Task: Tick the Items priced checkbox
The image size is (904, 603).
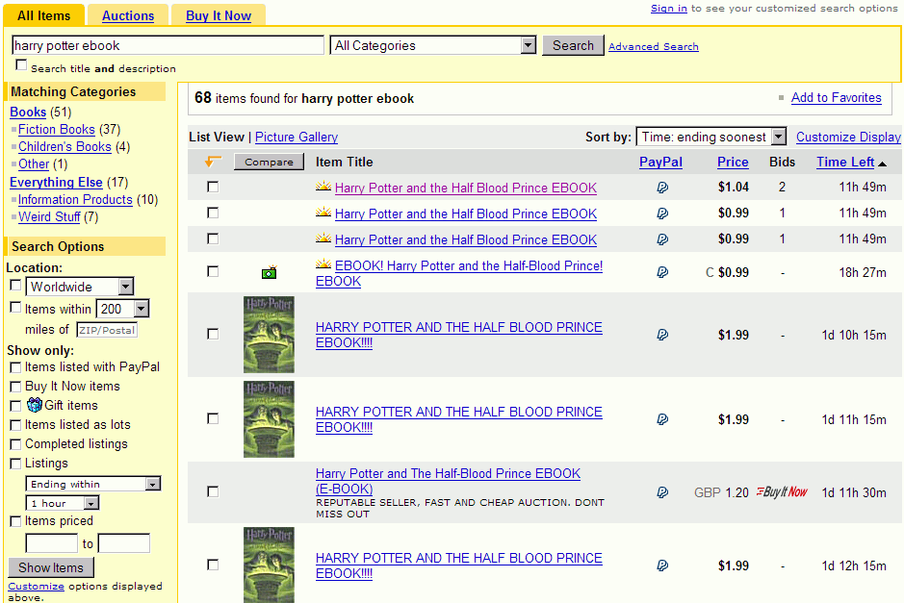Action: (15, 521)
